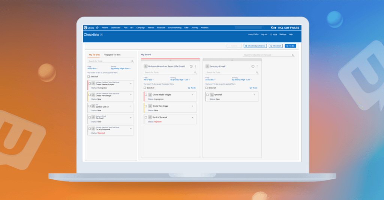Open three-dot menu on January Email checklist
Screen dimensions: 384x200
pos(257,66)
